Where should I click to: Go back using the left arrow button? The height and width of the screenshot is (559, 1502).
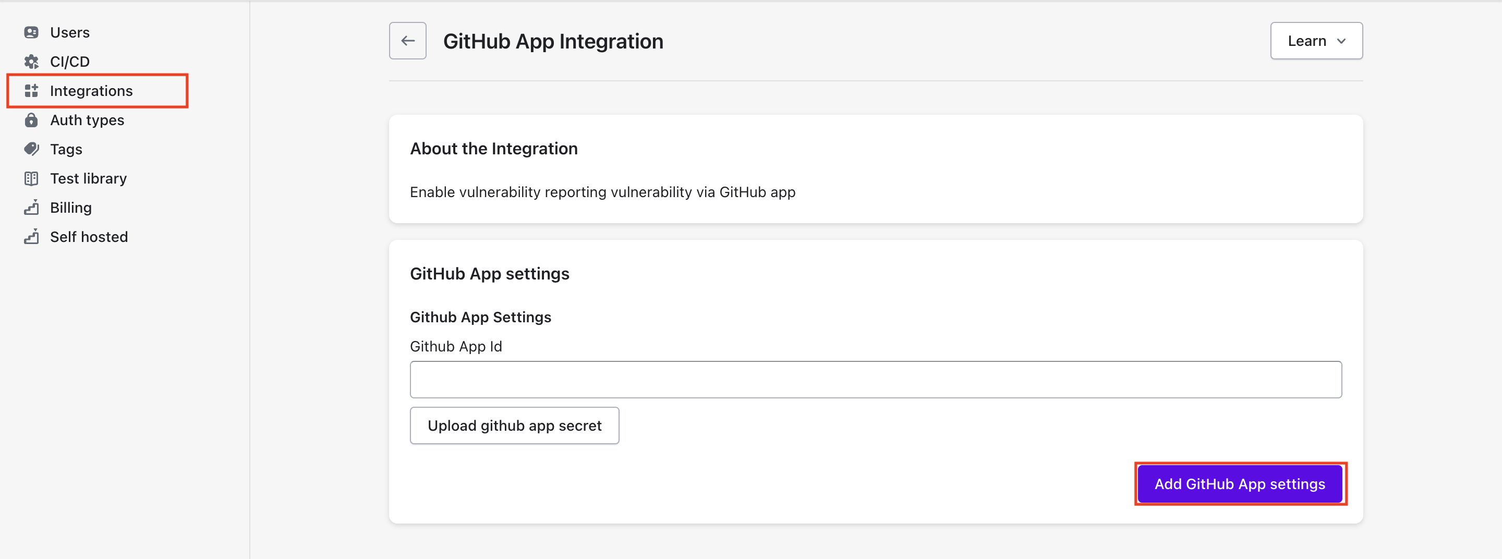click(x=407, y=41)
